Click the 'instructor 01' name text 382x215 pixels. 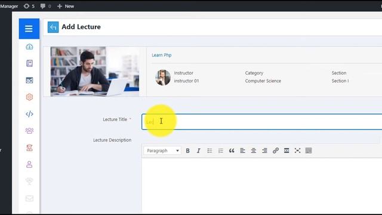pyautogui.click(x=186, y=81)
